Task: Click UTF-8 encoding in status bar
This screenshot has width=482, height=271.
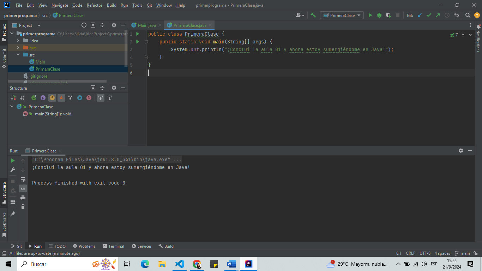Action: (425, 253)
